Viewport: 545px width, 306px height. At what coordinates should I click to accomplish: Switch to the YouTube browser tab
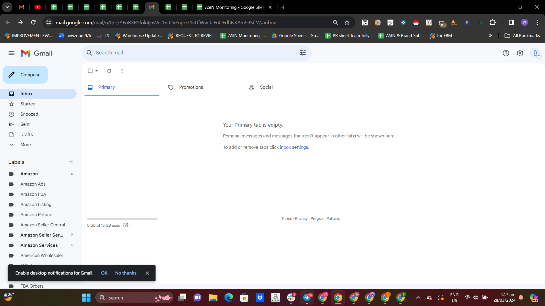coord(38,7)
